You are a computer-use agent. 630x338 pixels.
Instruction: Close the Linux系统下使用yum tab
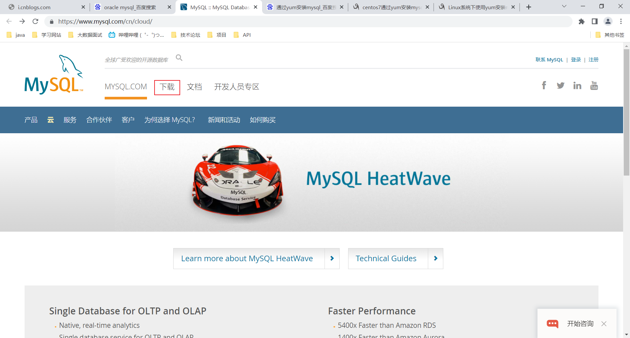click(513, 7)
